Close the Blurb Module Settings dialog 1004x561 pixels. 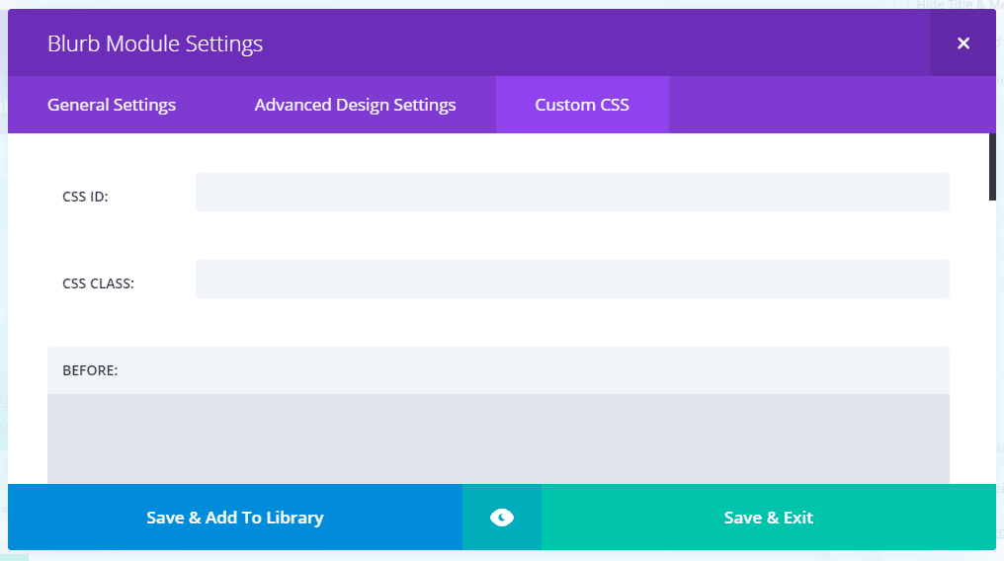tap(963, 42)
